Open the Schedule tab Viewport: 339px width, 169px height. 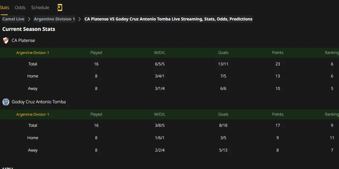click(x=40, y=8)
